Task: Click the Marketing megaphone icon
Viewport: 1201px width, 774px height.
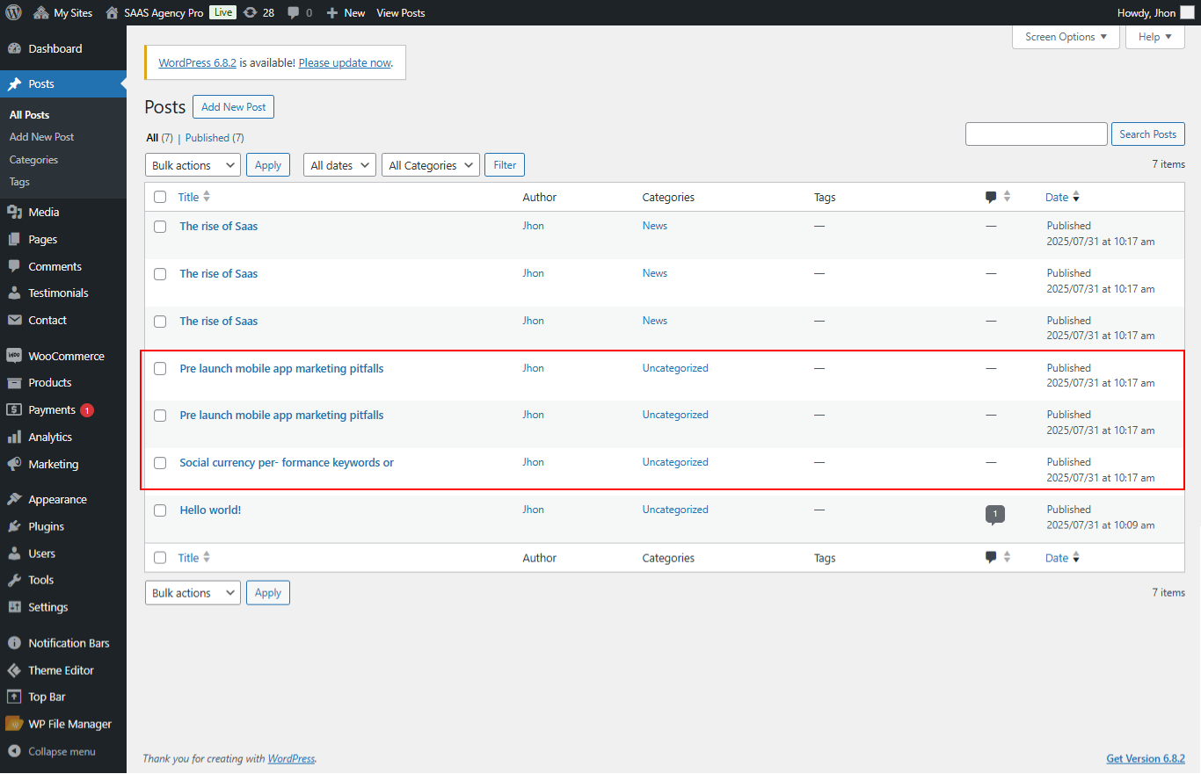Action: [x=14, y=464]
